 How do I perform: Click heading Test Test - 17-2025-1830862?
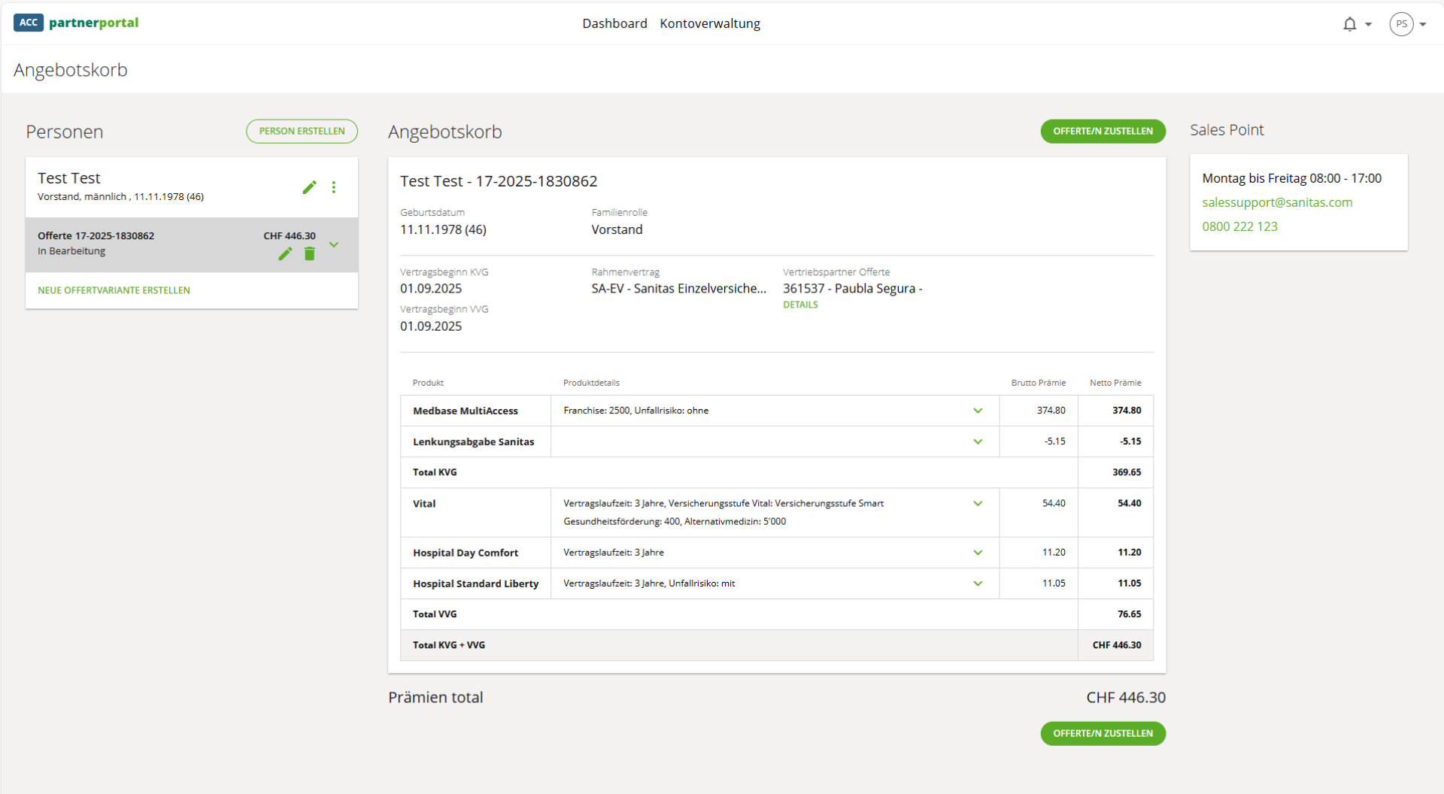499,181
